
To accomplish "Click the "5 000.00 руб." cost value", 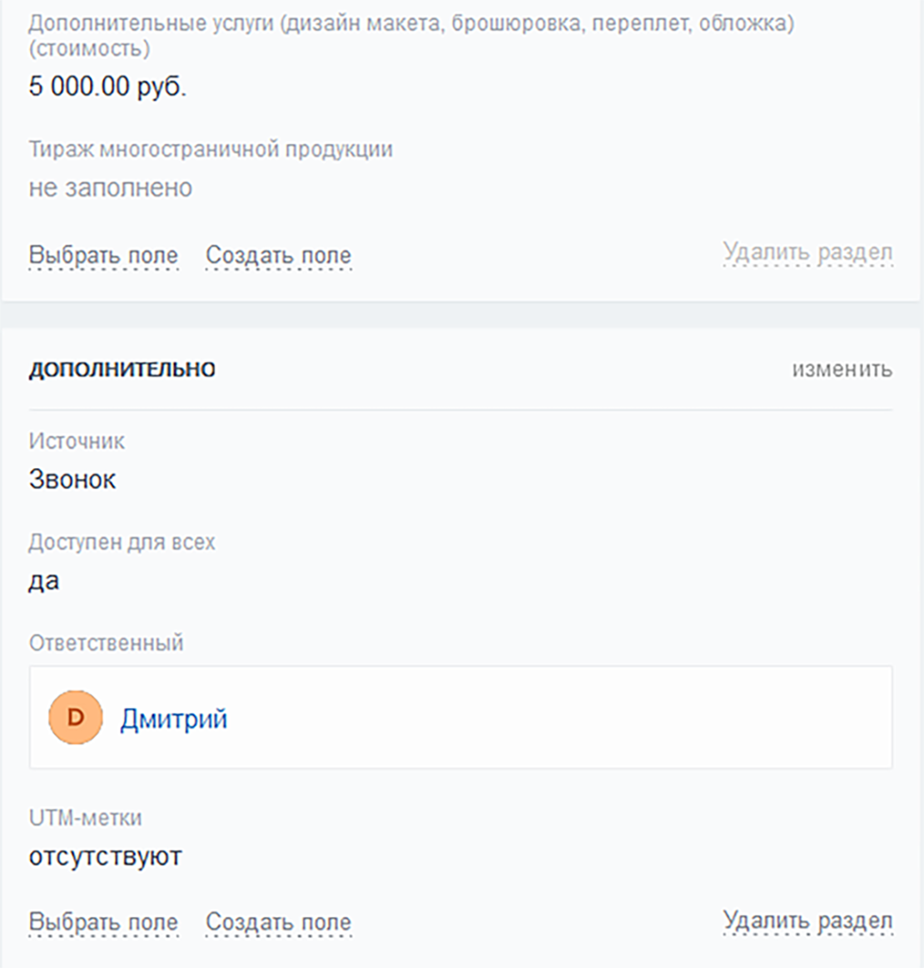I will coord(107,86).
